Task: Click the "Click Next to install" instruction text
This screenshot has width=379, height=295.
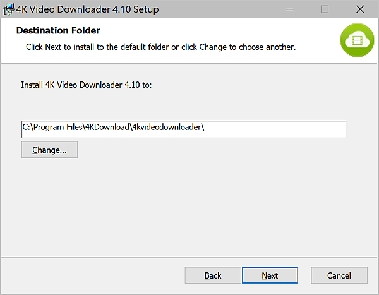Action: pyautogui.click(x=160, y=47)
